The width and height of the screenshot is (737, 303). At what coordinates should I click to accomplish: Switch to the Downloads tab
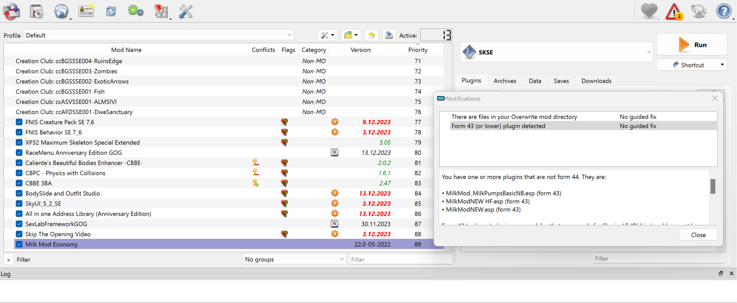[596, 81]
